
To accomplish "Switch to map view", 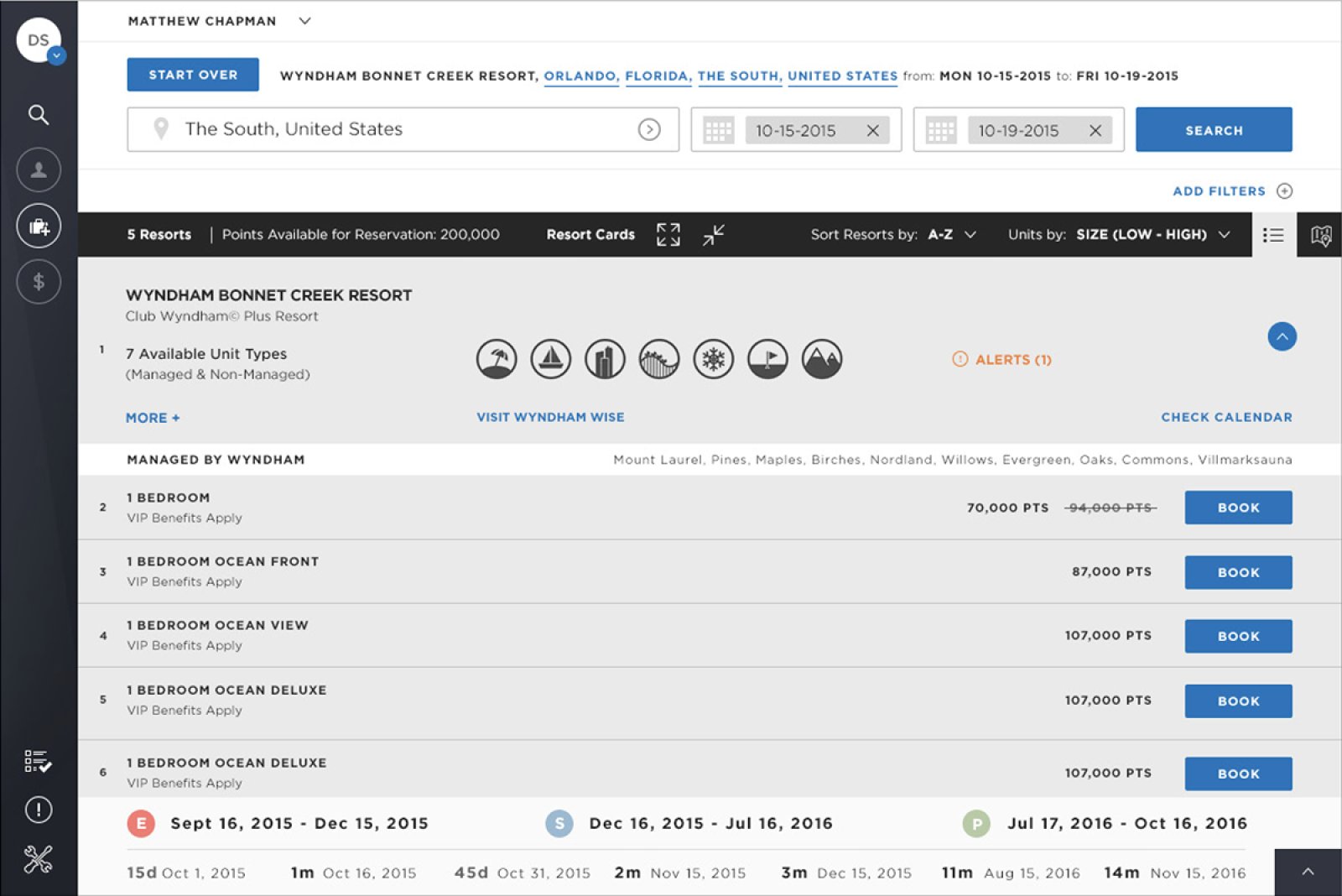I will click(1319, 235).
